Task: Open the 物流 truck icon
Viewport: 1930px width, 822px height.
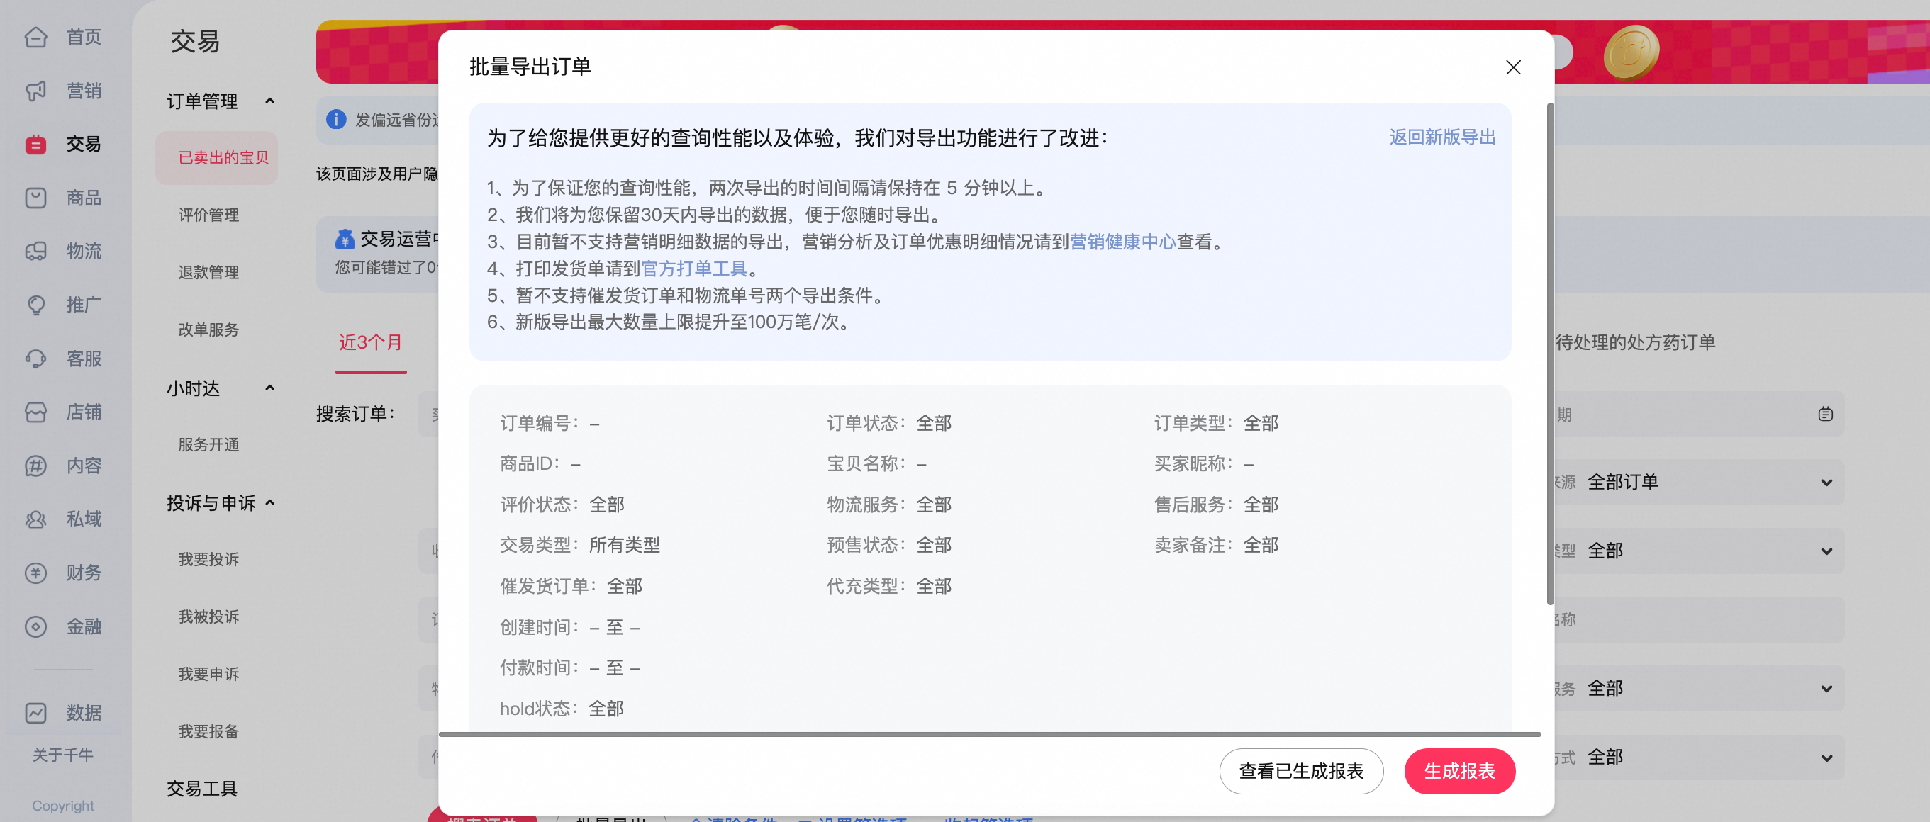Action: point(35,251)
